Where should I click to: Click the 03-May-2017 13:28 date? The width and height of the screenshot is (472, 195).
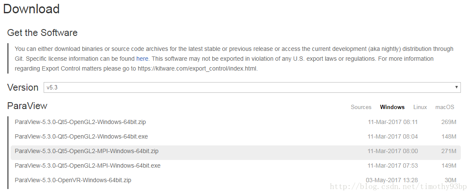[x=392, y=180]
